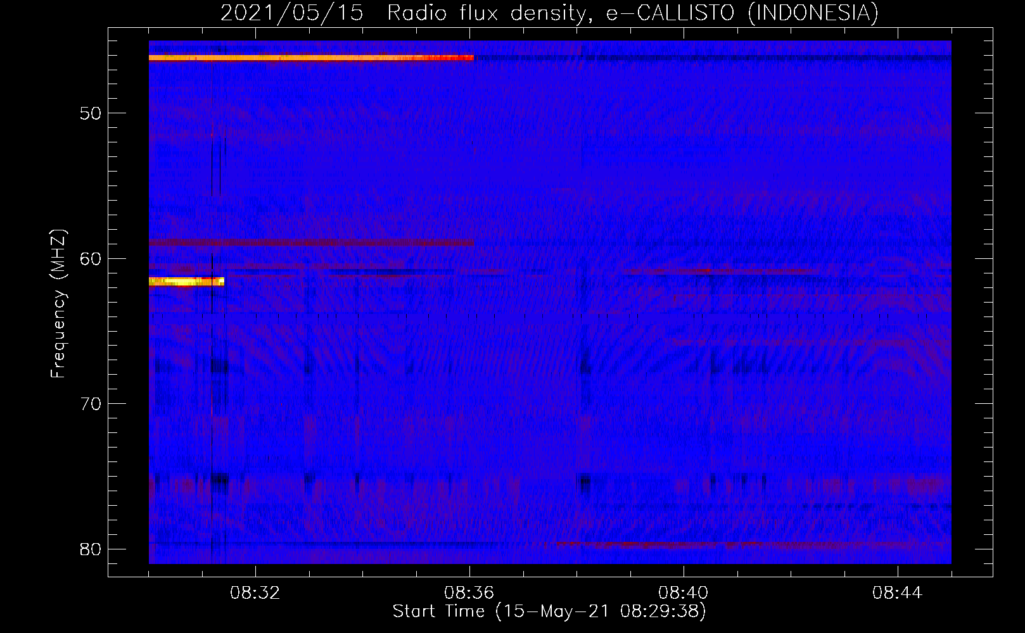Click the 08:32 time tick label
The width and height of the screenshot is (1025, 633).
(x=255, y=593)
